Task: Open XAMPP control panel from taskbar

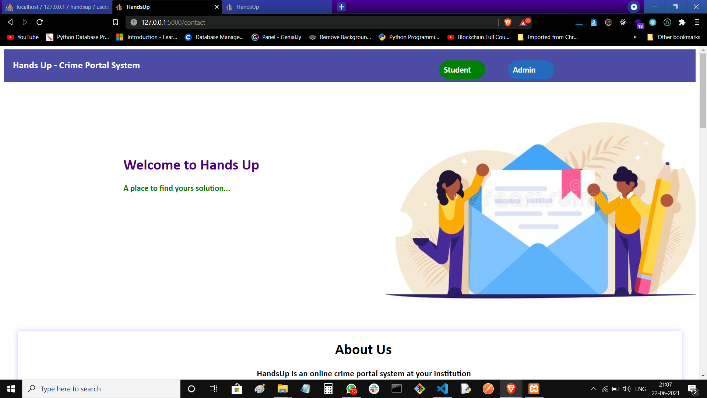Action: (x=534, y=389)
